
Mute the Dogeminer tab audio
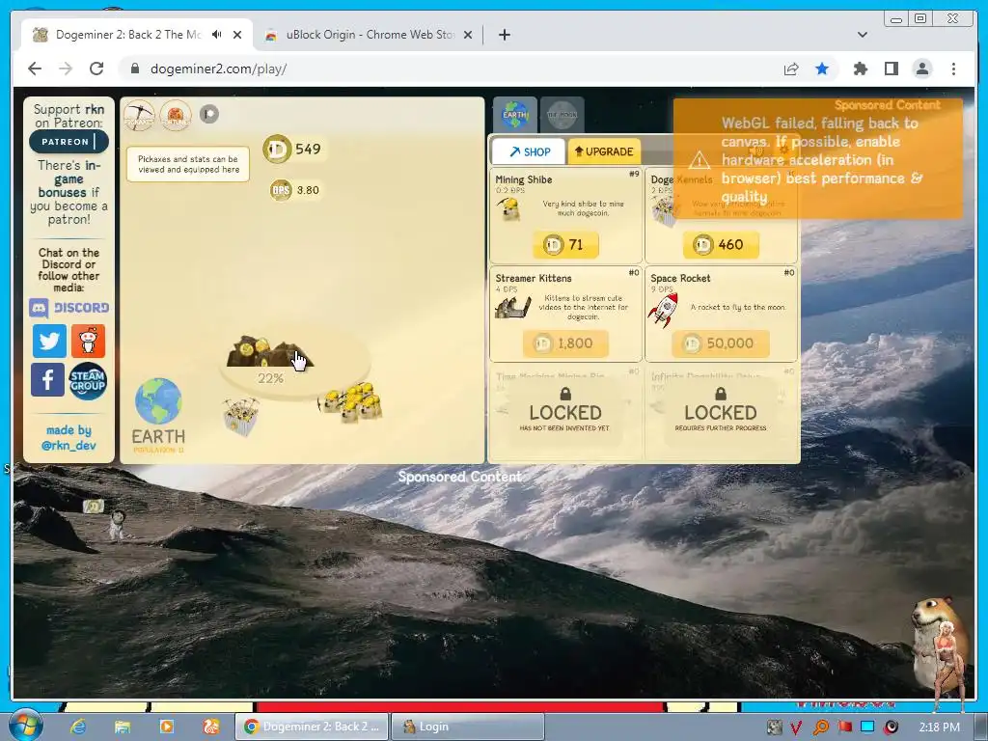point(217,35)
